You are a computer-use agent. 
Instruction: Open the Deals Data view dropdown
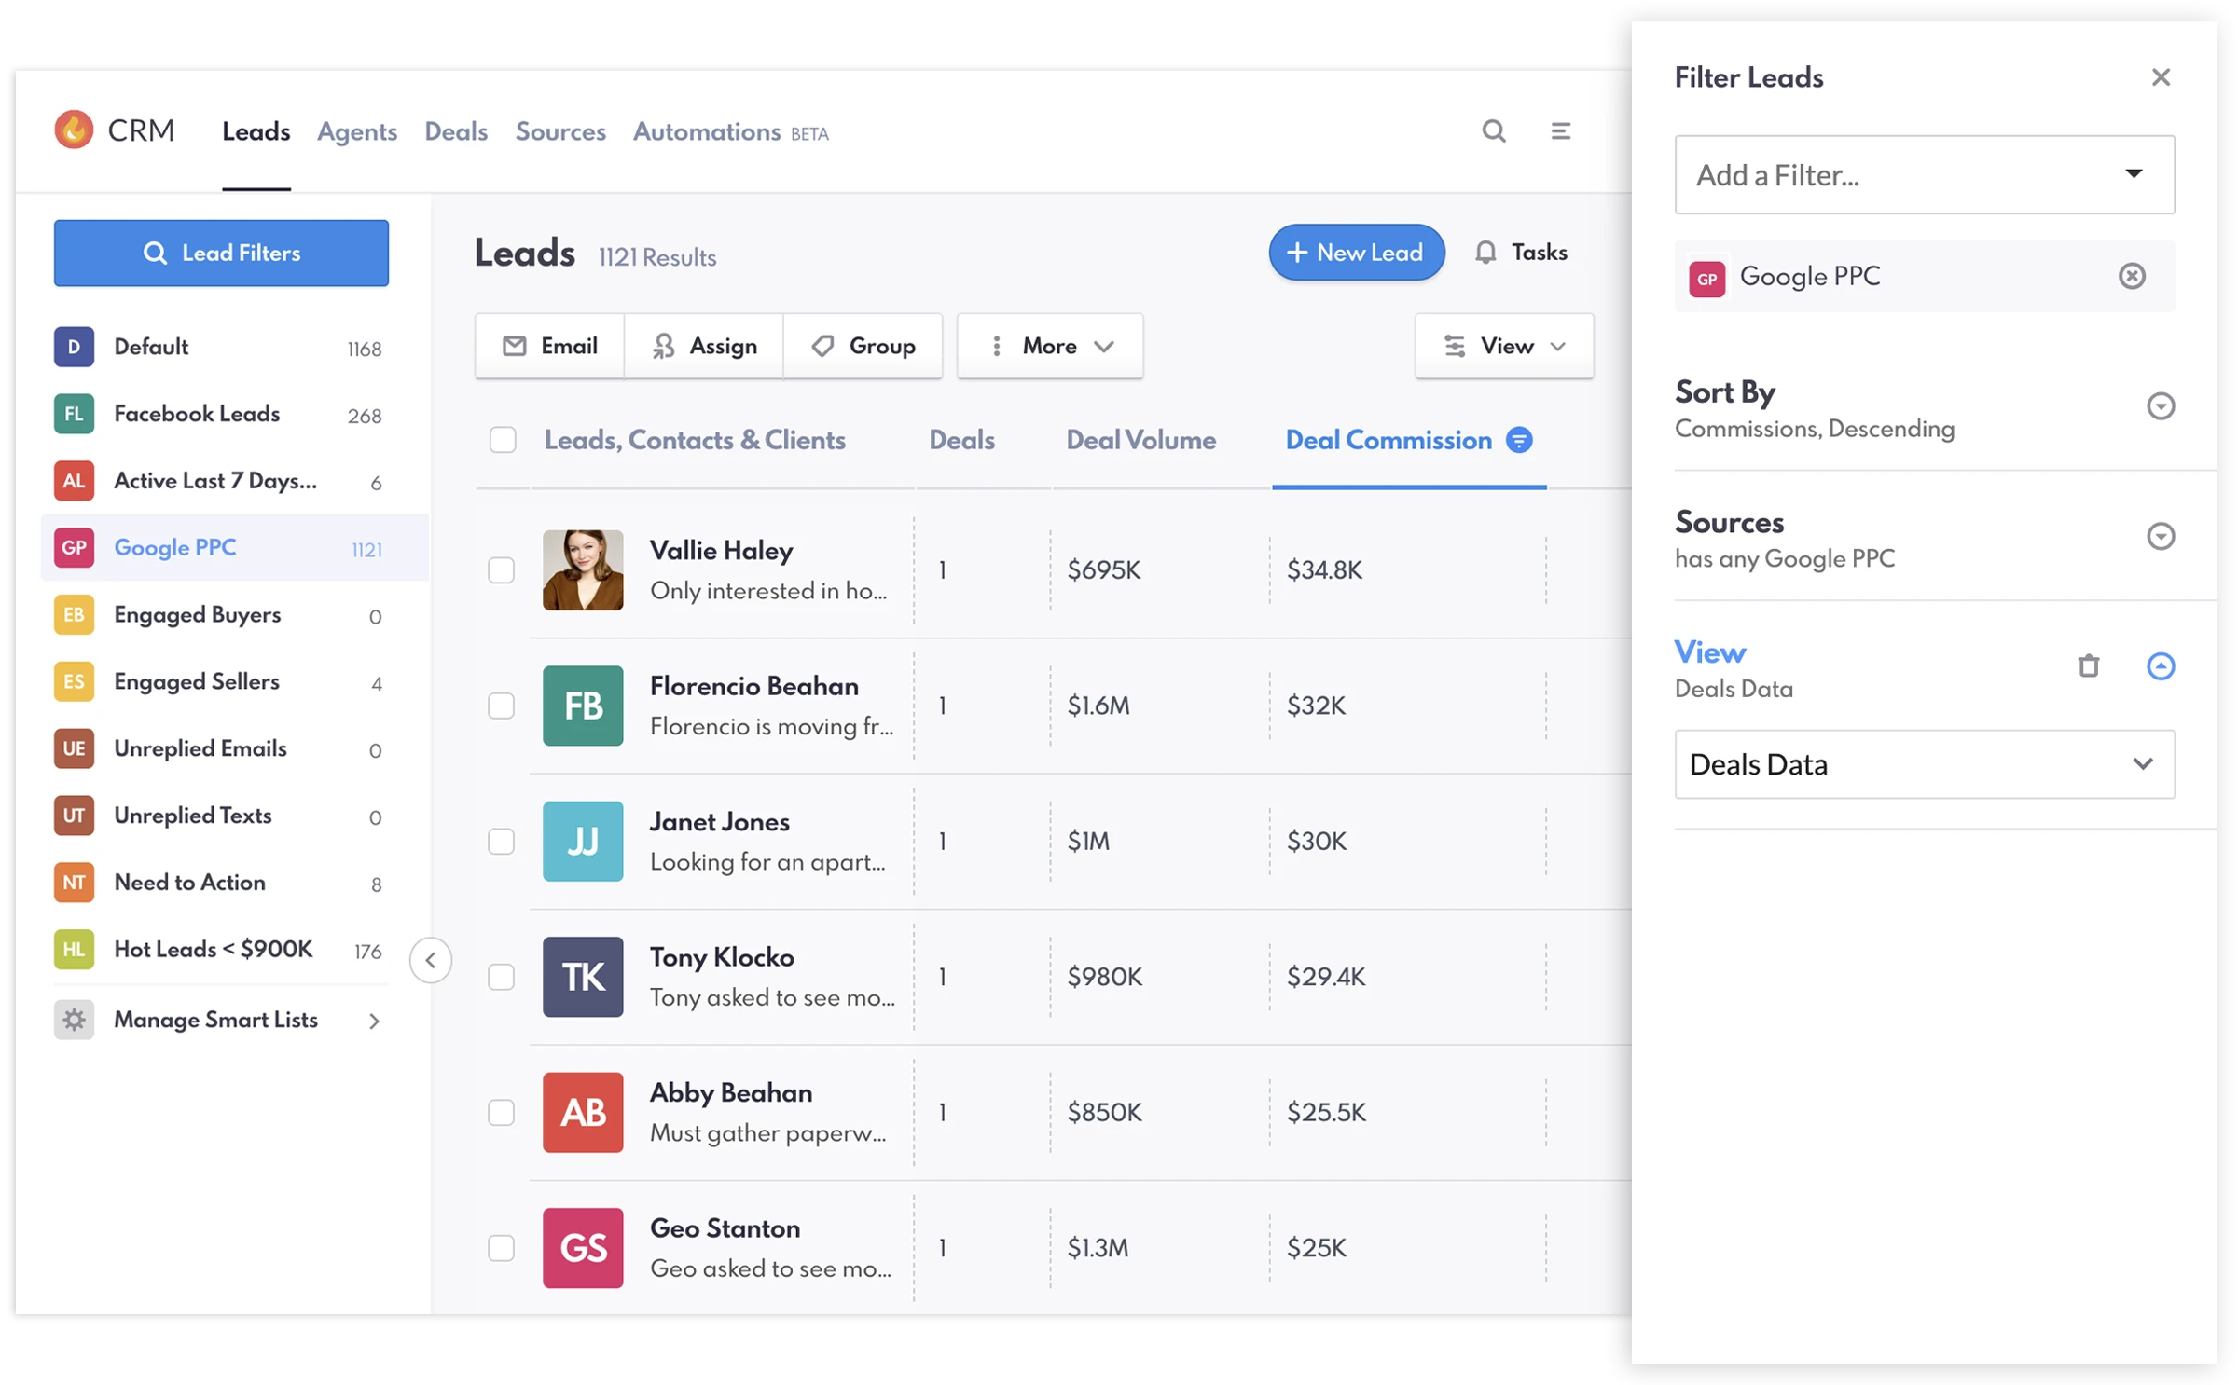tap(1924, 764)
